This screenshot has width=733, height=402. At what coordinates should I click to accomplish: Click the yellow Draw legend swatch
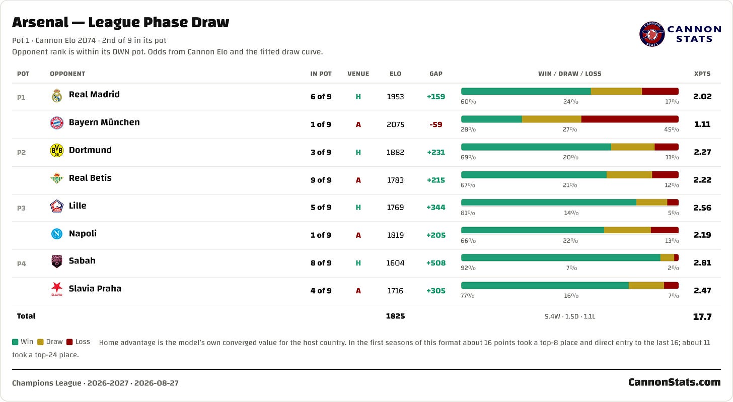pyautogui.click(x=40, y=342)
